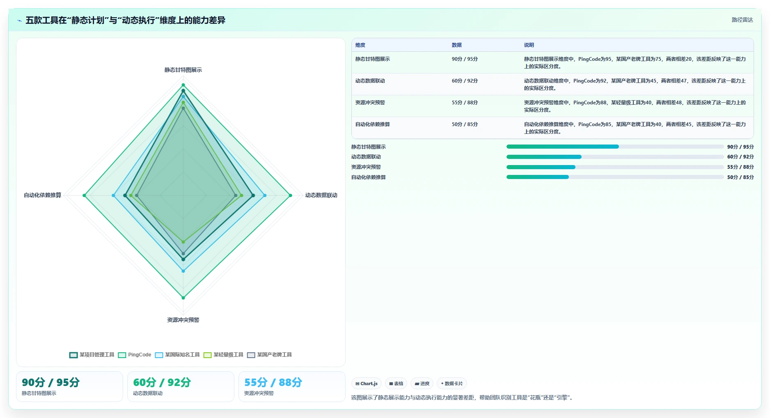Open the 55分 / 88分 data card

coord(292,386)
